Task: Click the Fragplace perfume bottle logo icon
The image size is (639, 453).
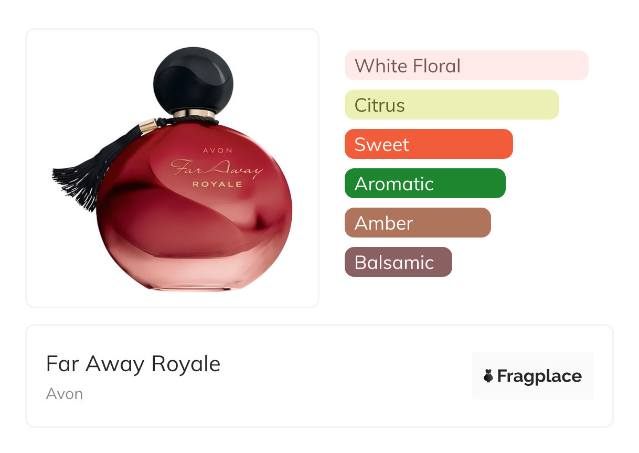Action: [488, 376]
